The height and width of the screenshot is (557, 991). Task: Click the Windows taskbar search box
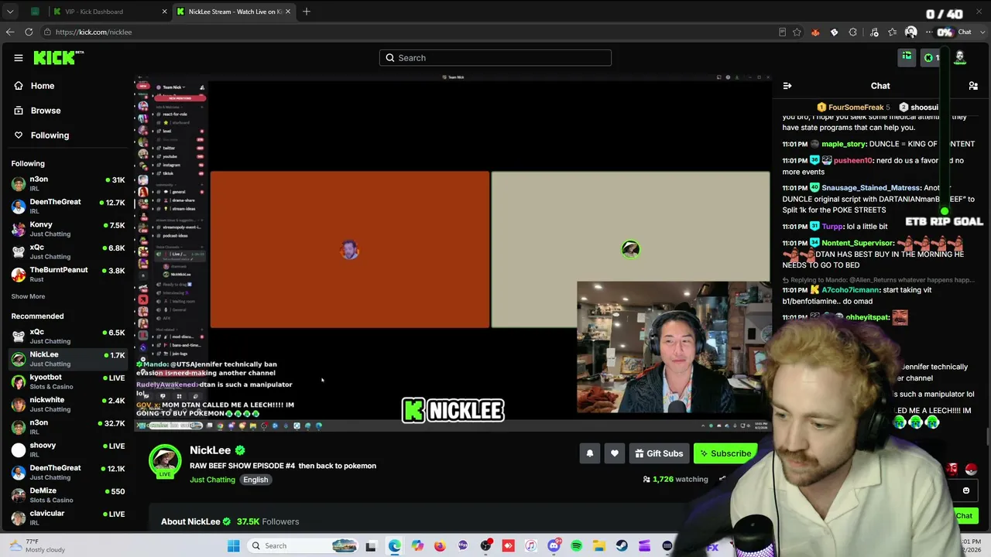303,546
